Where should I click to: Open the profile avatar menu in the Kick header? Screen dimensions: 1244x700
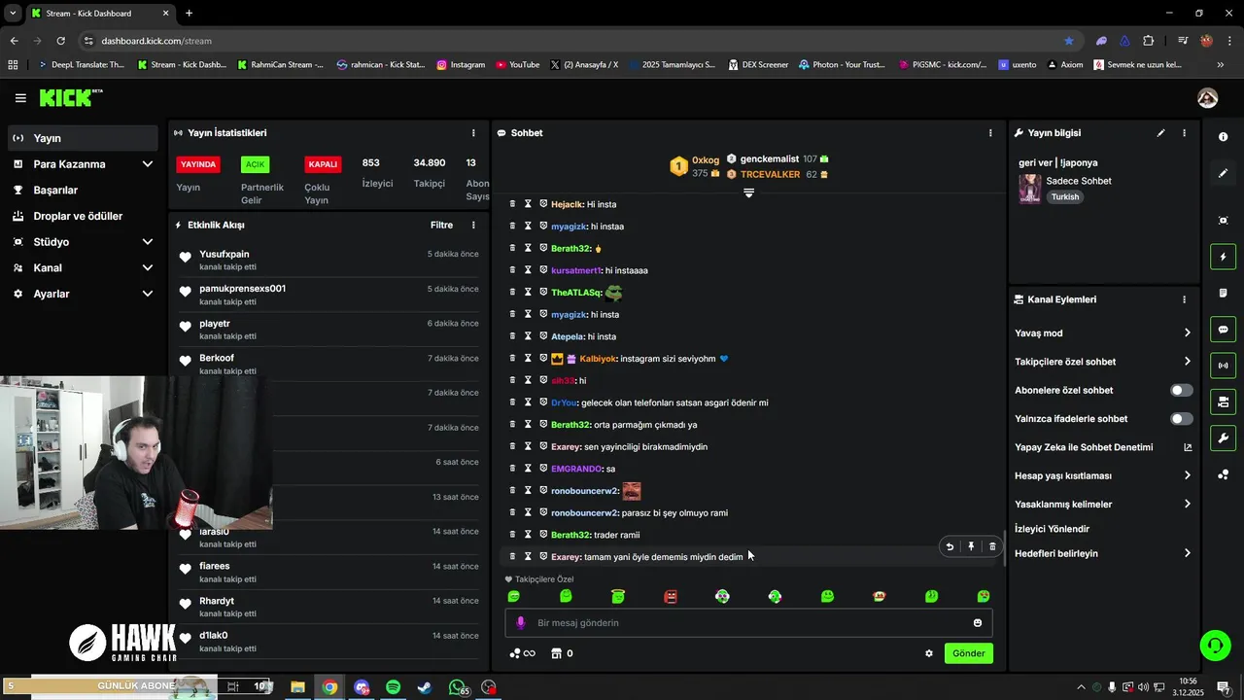click(x=1207, y=98)
